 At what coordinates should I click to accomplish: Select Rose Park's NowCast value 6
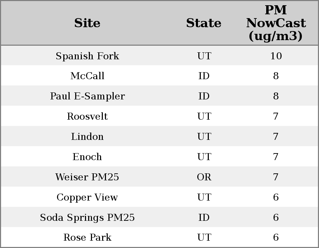276,238
